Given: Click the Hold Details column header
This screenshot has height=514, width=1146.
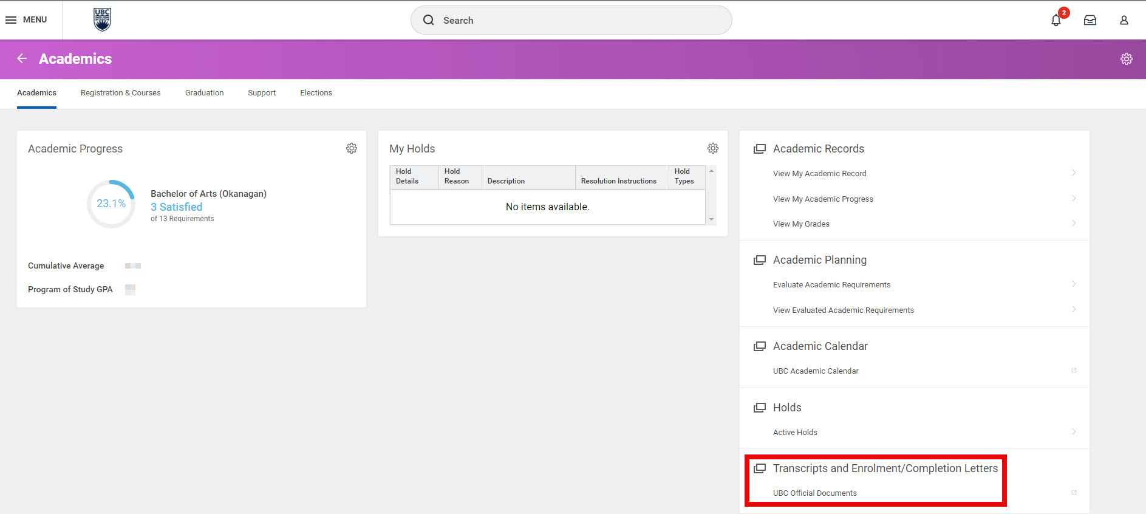Looking at the screenshot, I should pos(414,177).
